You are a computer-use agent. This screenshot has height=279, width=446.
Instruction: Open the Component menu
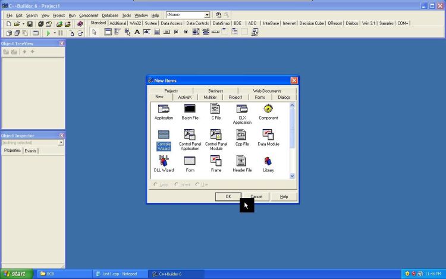tap(89, 15)
